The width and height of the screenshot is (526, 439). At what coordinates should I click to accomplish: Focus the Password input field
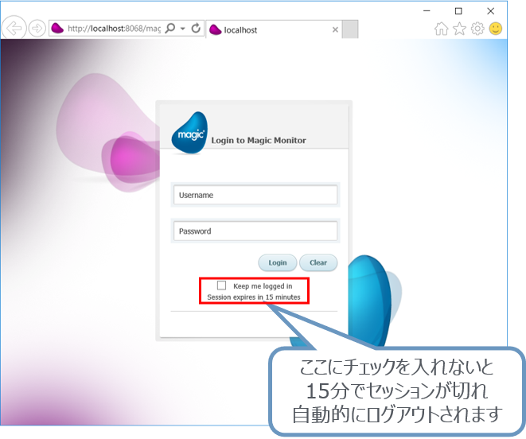click(x=255, y=231)
